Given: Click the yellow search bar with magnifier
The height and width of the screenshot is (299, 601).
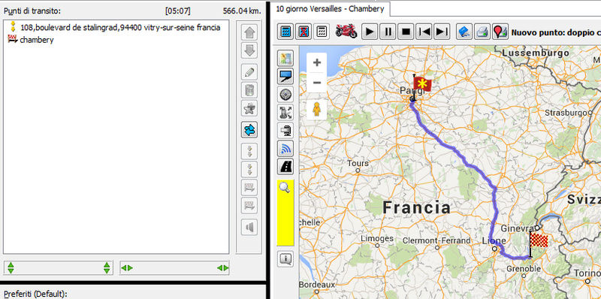Looking at the screenshot, I should (x=285, y=213).
